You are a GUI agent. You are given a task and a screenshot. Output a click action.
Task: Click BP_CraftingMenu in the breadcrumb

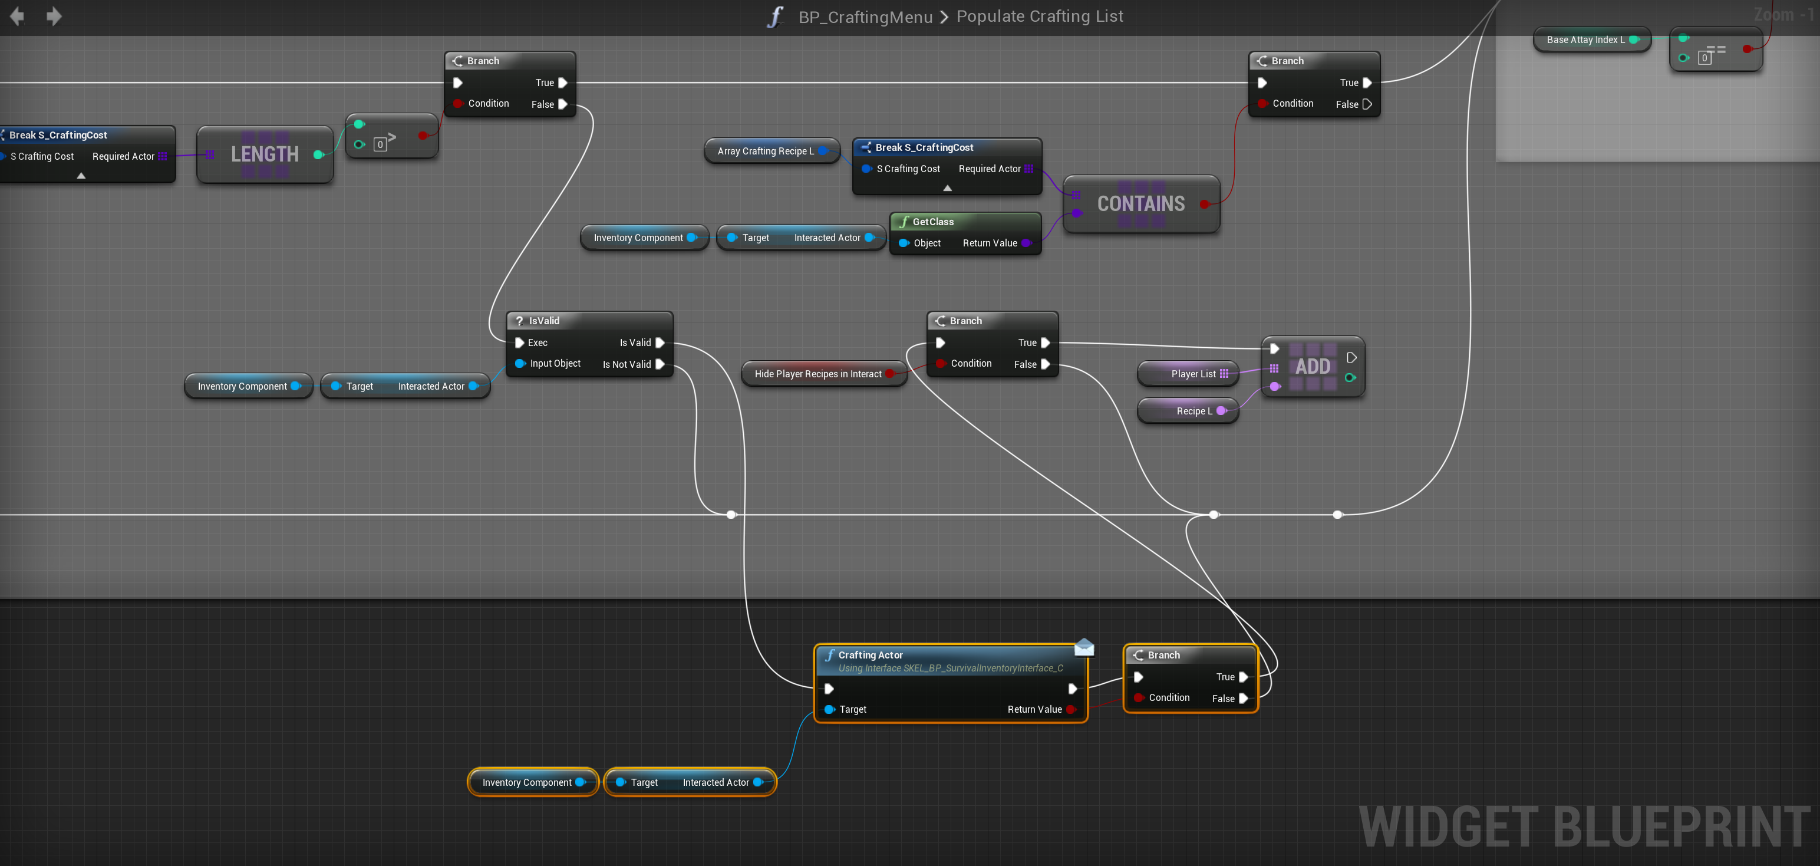click(x=865, y=17)
